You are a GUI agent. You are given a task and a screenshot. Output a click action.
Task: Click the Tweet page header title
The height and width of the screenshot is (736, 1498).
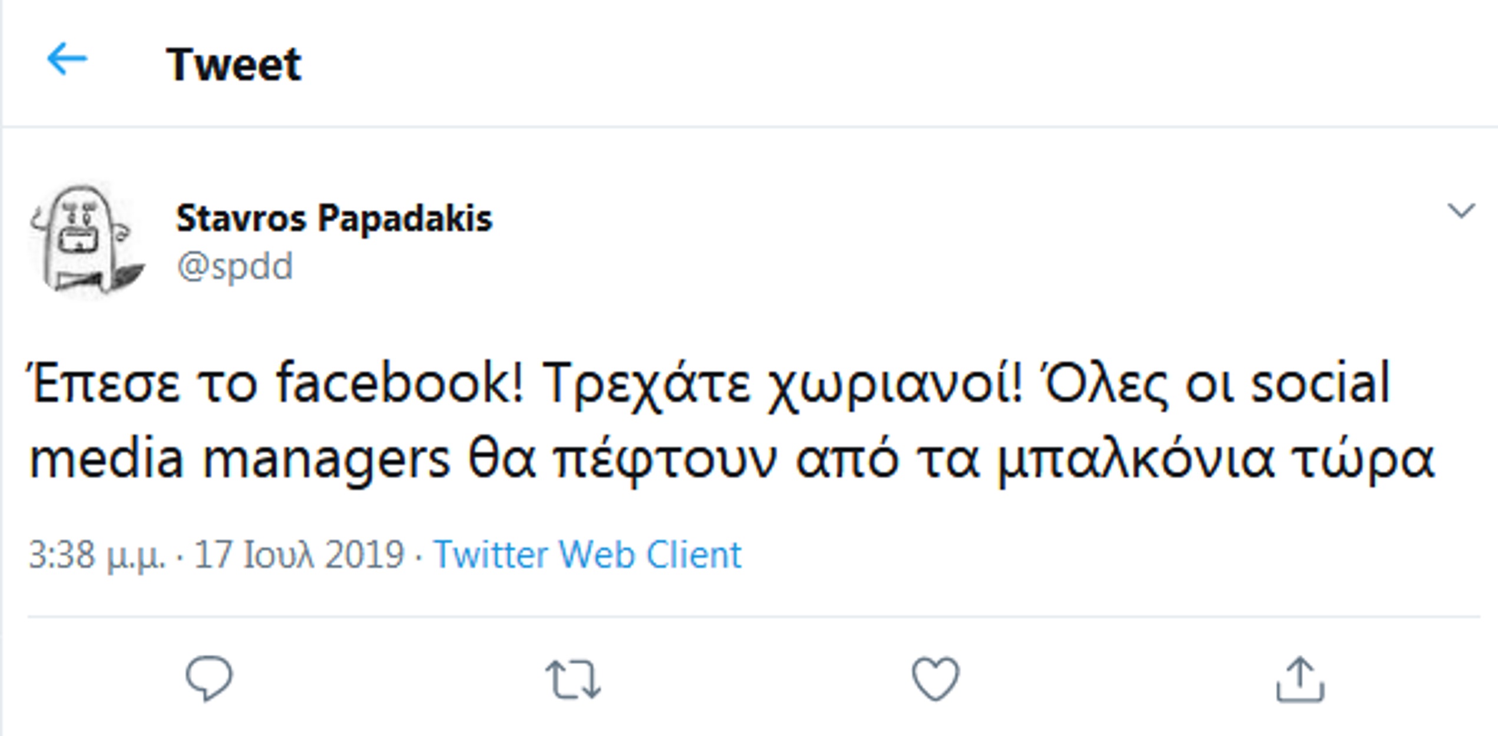click(234, 64)
